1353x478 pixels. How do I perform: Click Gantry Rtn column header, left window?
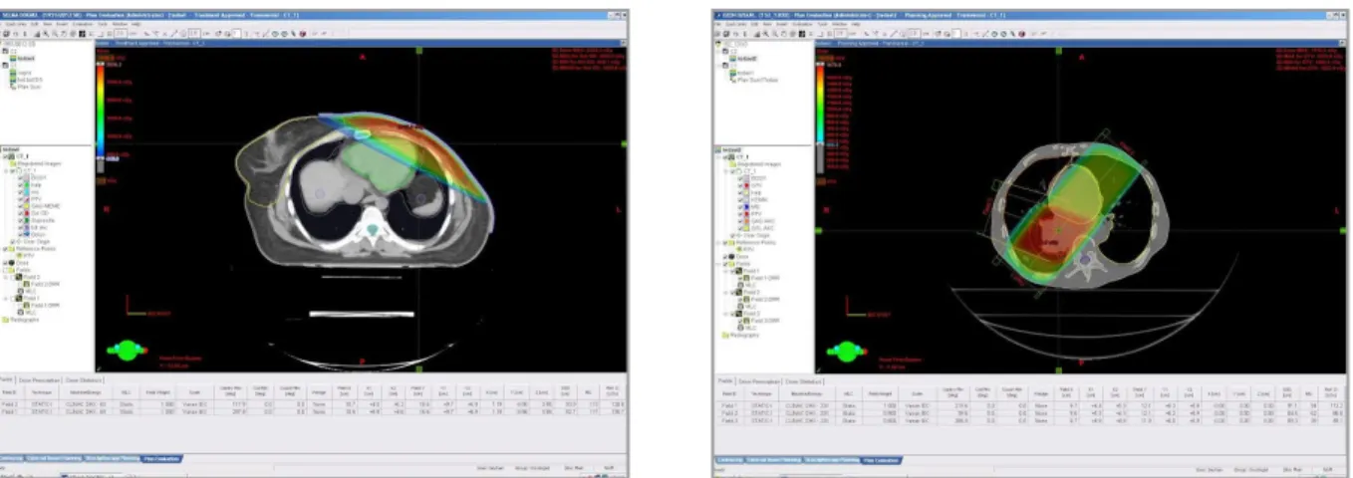230,393
